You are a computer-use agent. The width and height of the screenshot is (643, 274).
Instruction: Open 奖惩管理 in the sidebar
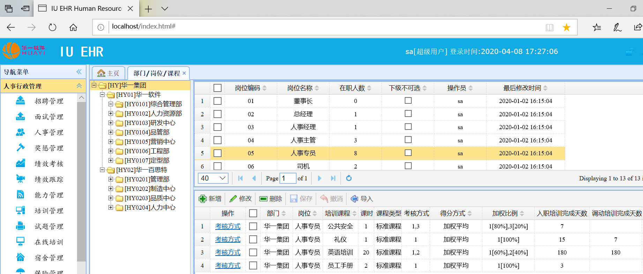[49, 148]
